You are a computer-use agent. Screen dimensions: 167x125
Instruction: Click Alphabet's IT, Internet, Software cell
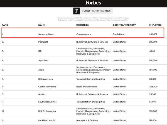[92, 60]
